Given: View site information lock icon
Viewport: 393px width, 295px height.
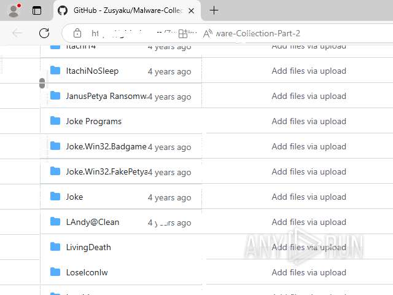Looking at the screenshot, I should (77, 33).
